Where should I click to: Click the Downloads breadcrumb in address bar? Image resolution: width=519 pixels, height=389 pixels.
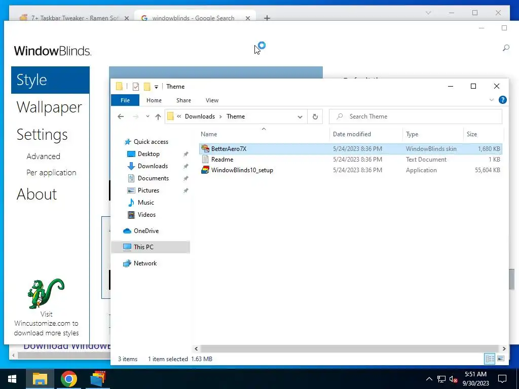pyautogui.click(x=200, y=116)
